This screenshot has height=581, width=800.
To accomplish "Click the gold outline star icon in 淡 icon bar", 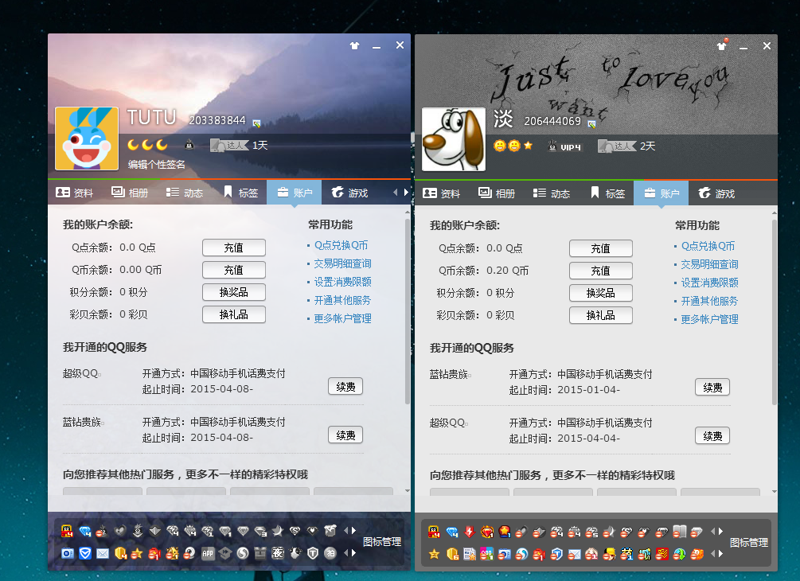I will pyautogui.click(x=434, y=554).
